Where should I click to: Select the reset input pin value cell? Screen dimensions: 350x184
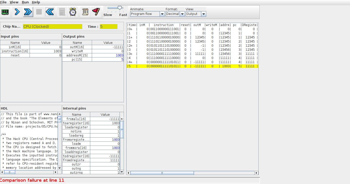click(x=46, y=55)
